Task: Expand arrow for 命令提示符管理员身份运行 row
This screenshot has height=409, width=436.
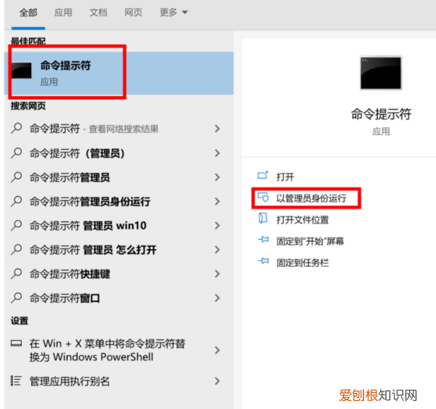Action: pyautogui.click(x=217, y=201)
